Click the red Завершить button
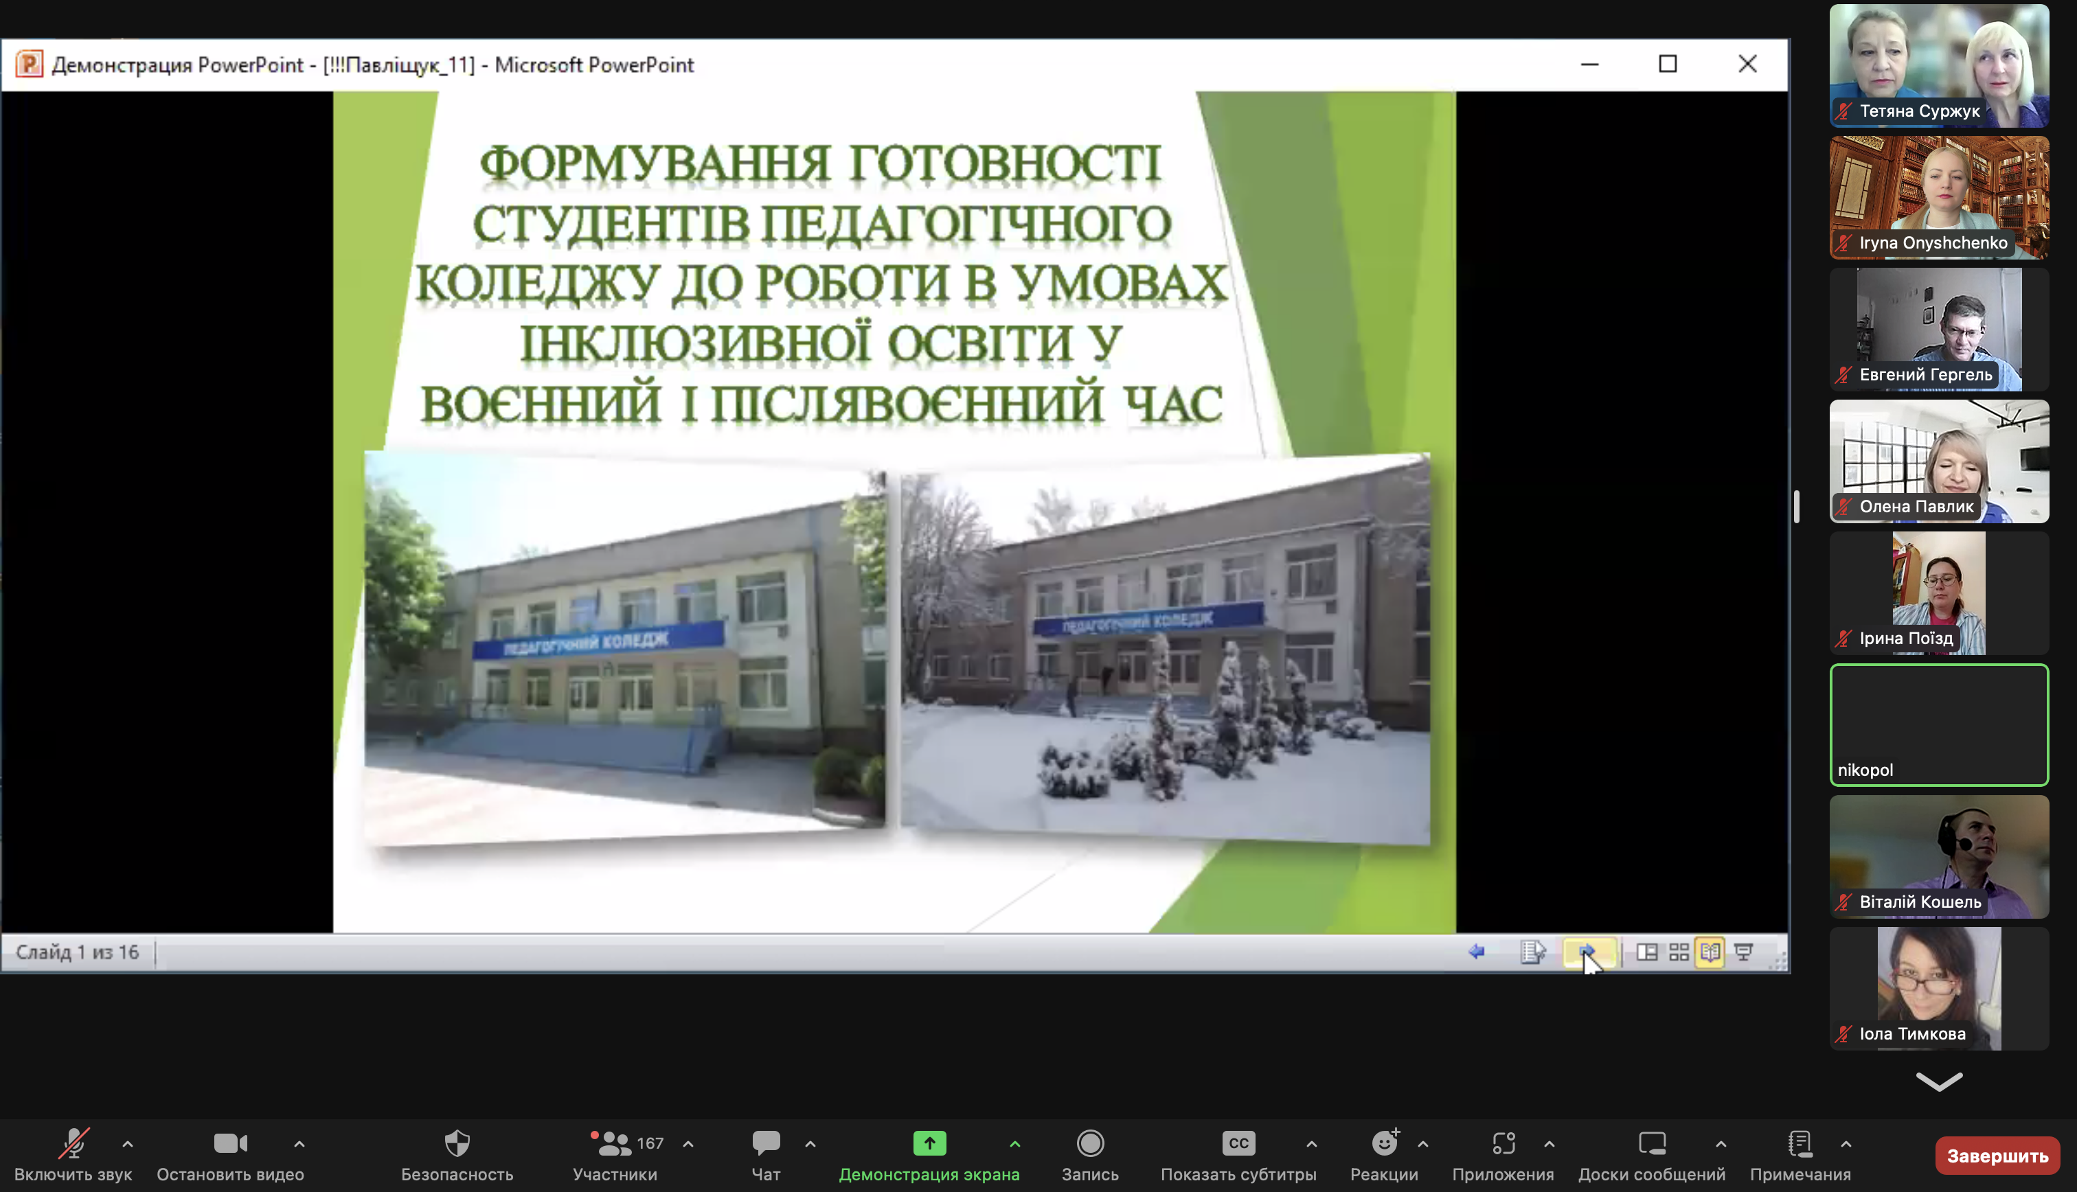Screen dimensions: 2077x1192 1997,1155
